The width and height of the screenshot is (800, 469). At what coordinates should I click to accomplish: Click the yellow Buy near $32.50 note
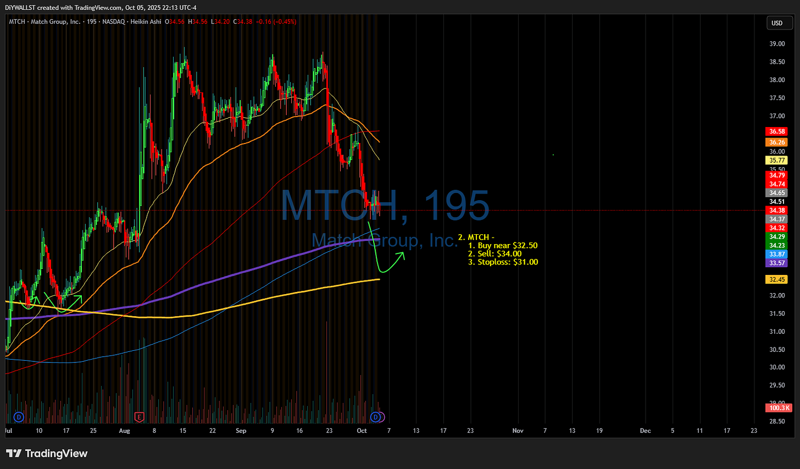503,245
